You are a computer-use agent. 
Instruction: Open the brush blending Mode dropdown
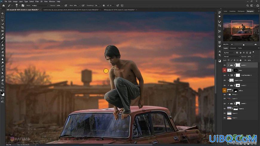click(x=40, y=5)
